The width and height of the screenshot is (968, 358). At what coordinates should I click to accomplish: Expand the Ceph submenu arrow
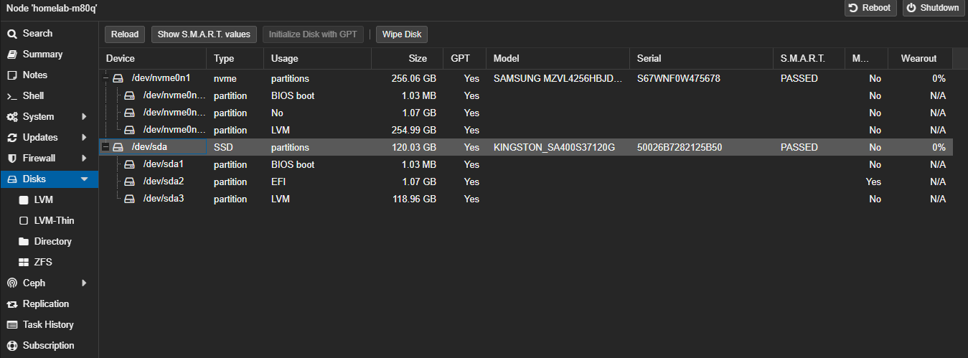[84, 283]
